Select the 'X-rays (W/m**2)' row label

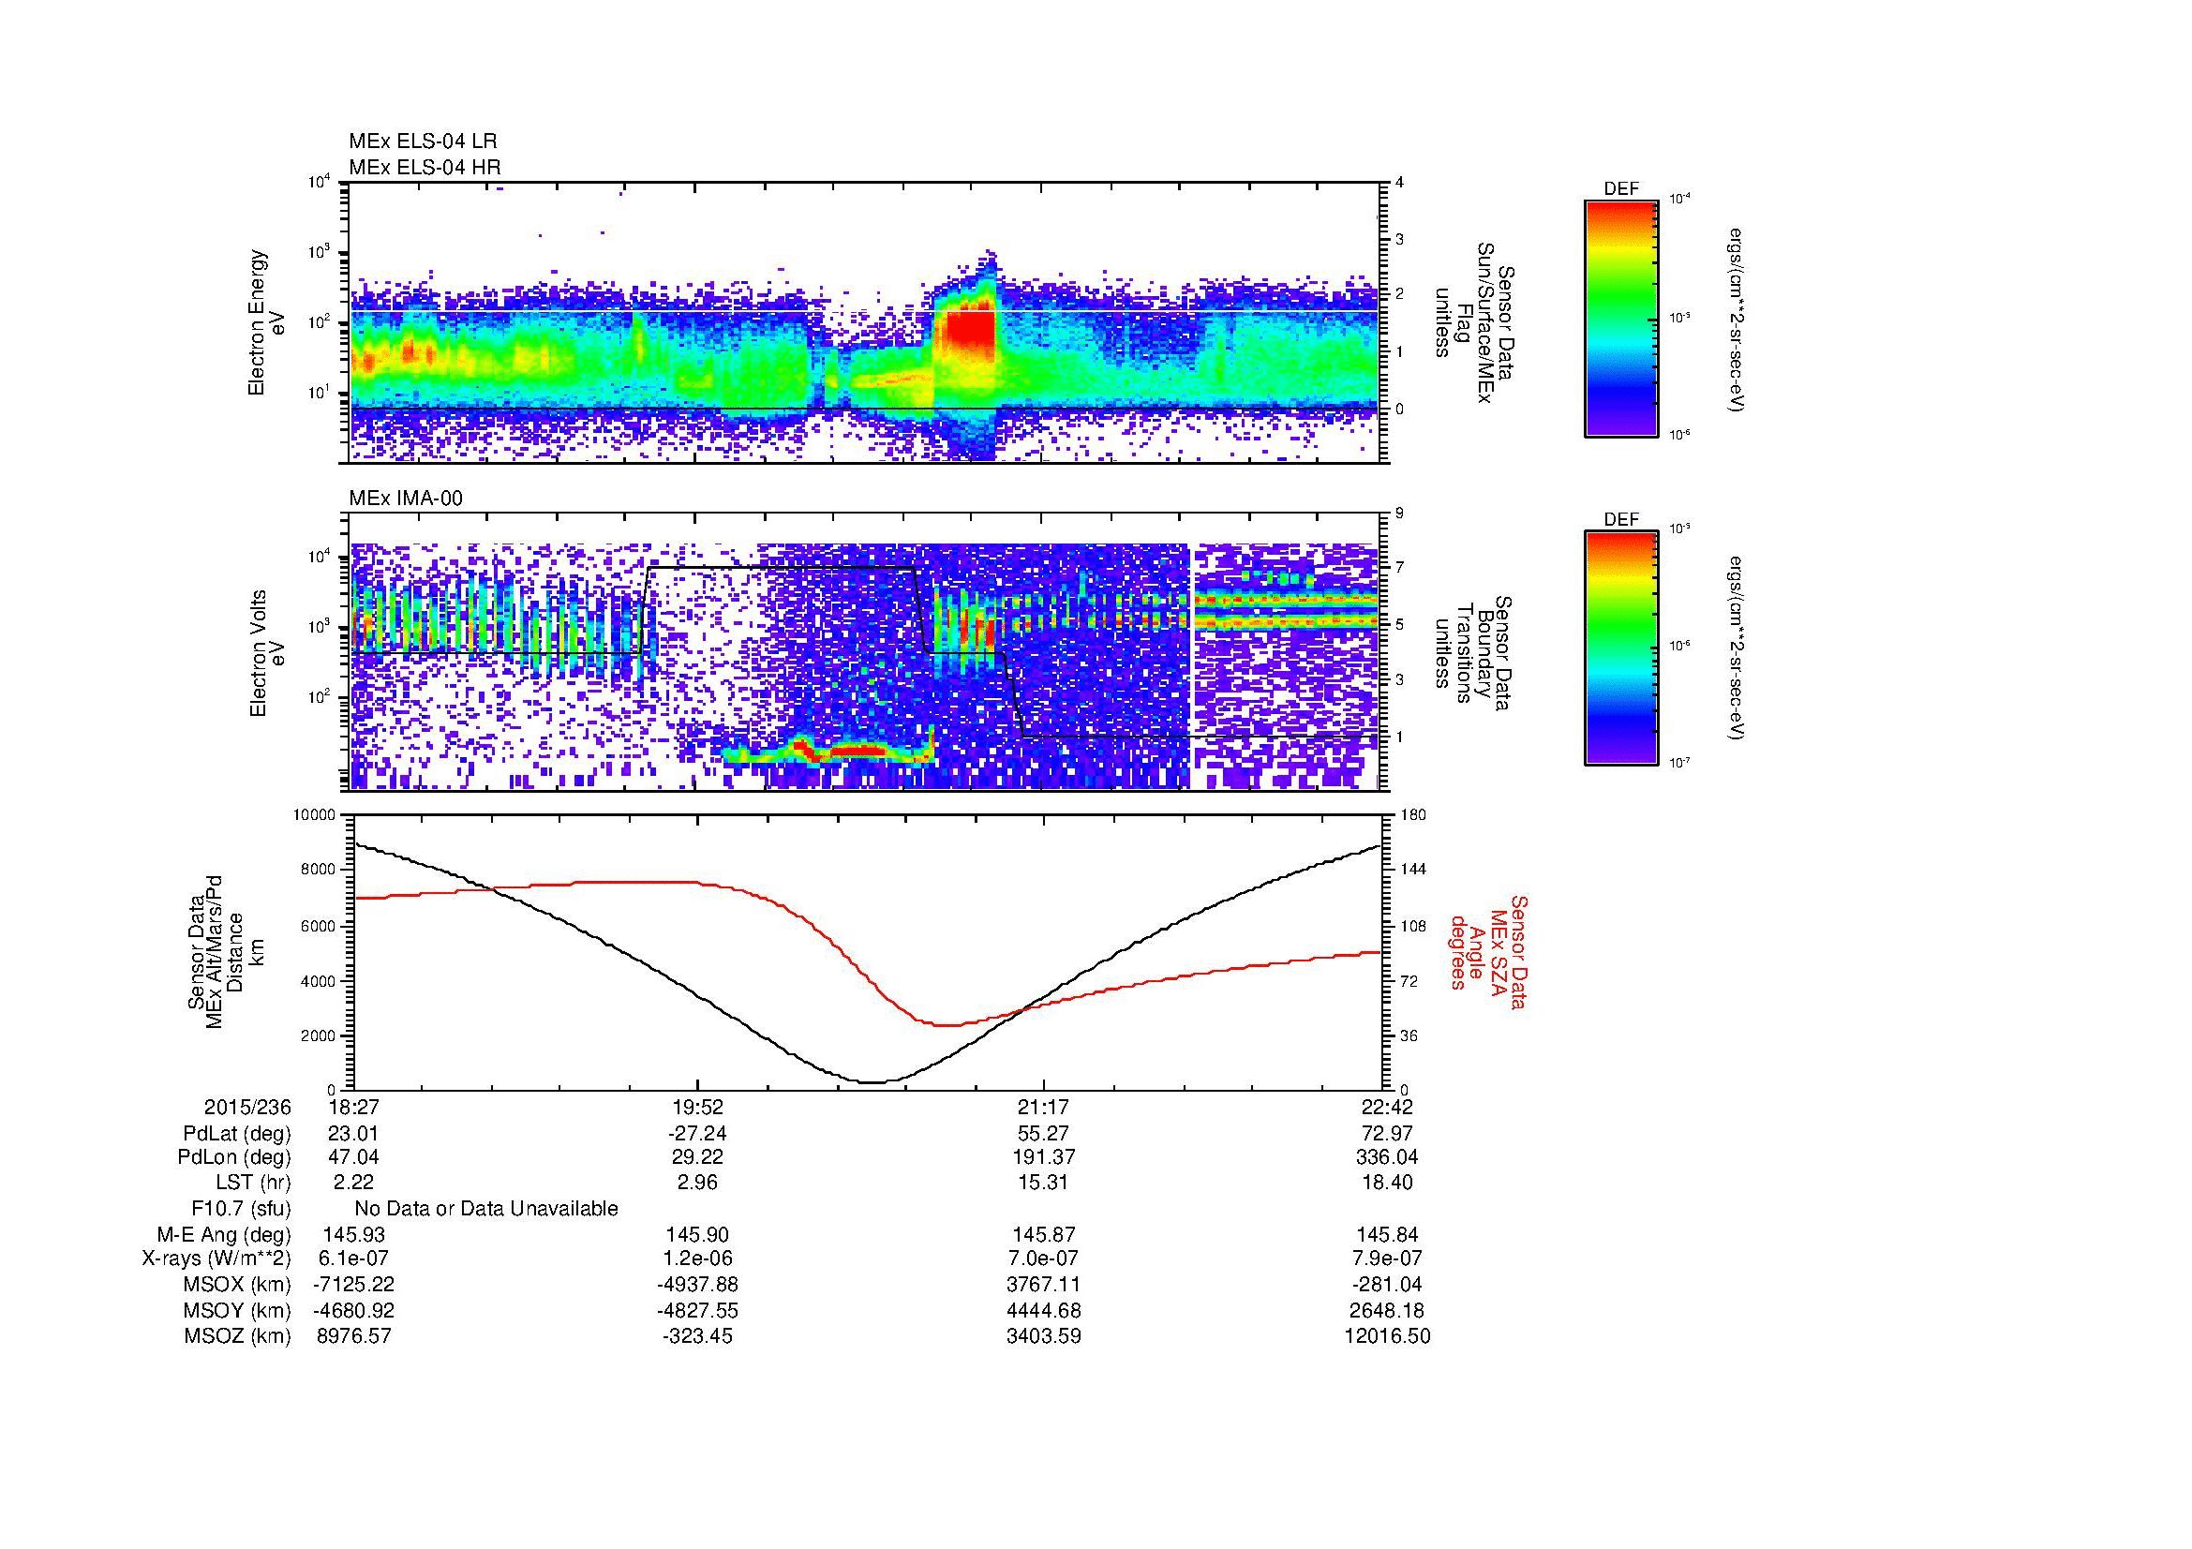click(x=216, y=1259)
